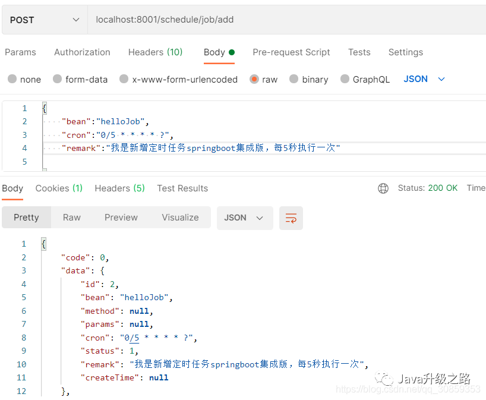Select the none body type radio

coord(12,79)
